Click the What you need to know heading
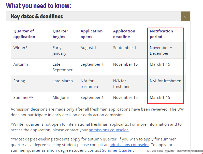This screenshot has height=154, width=203. (x=38, y=6)
